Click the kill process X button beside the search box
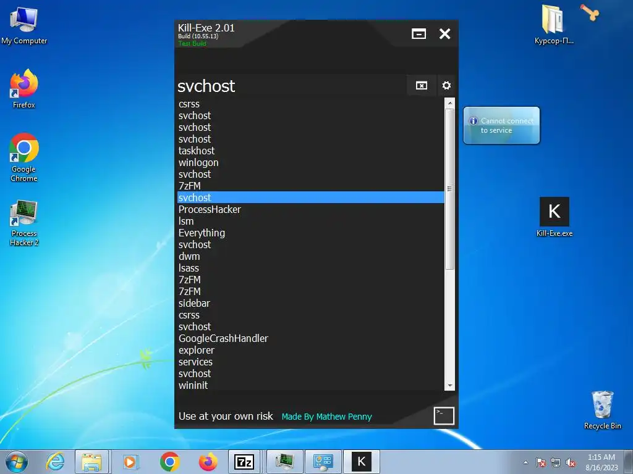The image size is (633, 474). point(422,85)
